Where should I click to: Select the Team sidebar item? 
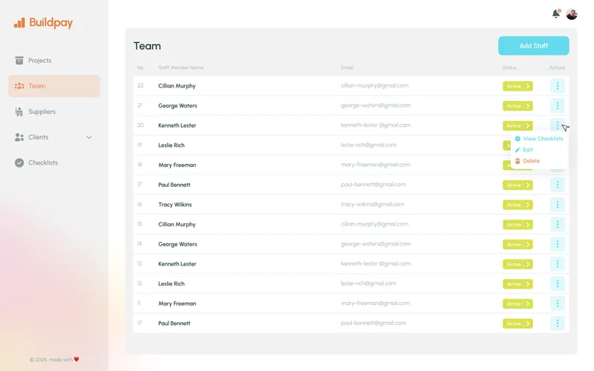point(54,86)
